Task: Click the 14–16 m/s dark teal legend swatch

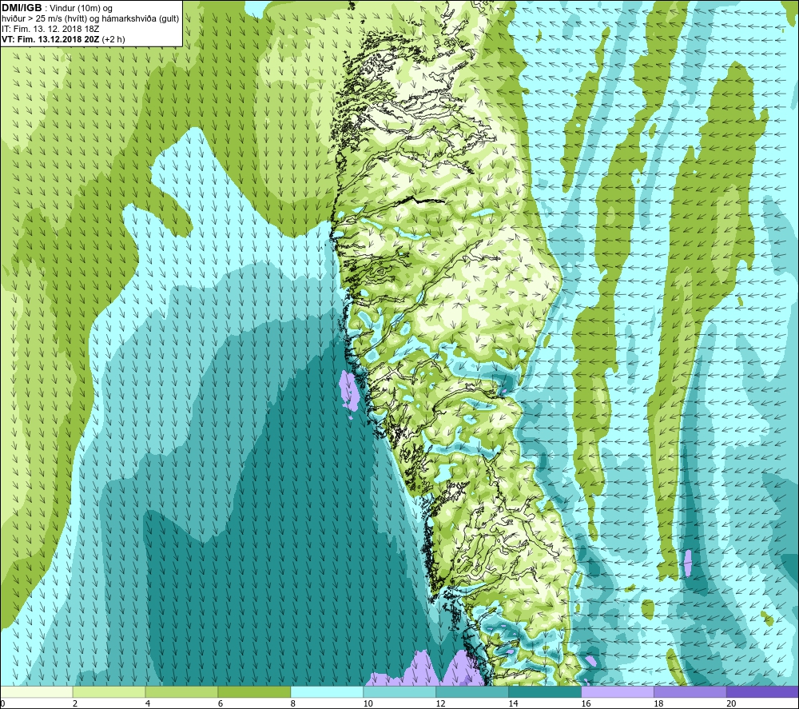Action: click(x=545, y=691)
